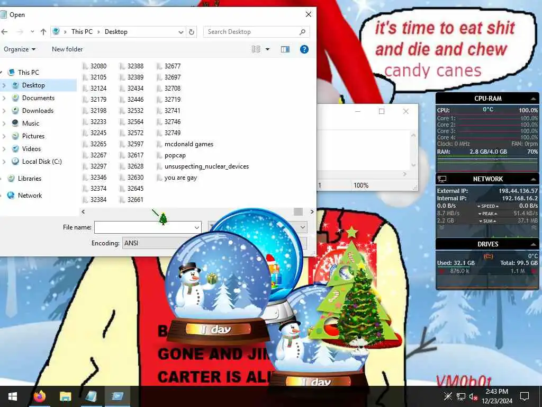Click the New folder button
The image size is (542, 407).
(x=67, y=49)
